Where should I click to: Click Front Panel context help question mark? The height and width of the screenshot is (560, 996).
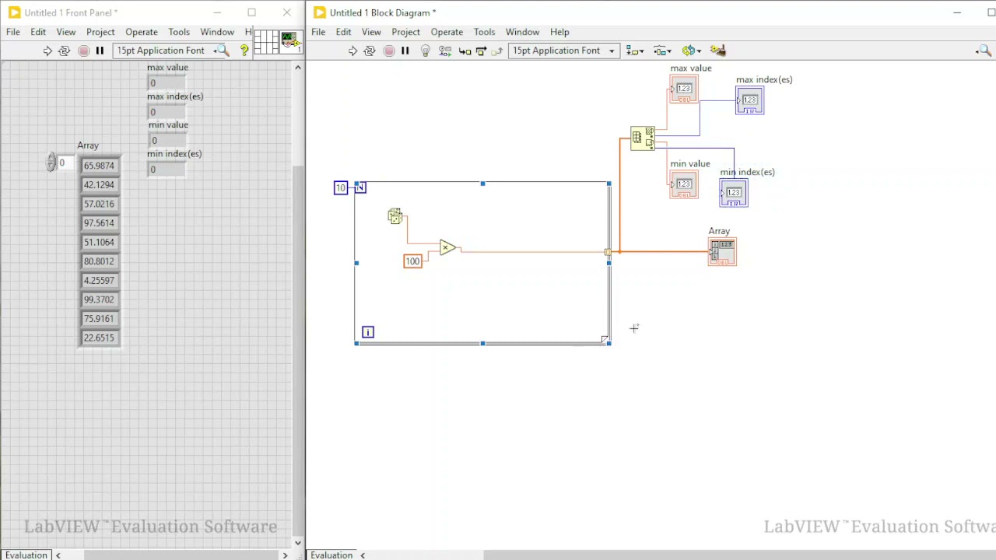(244, 51)
